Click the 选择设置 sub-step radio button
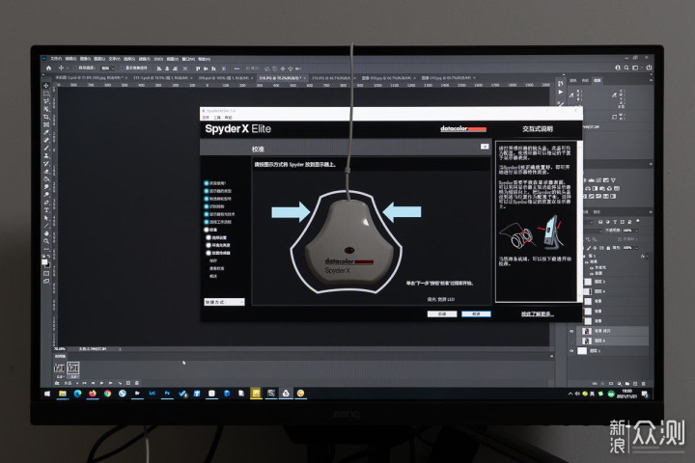Screen dimensions: 695x463 208,238
